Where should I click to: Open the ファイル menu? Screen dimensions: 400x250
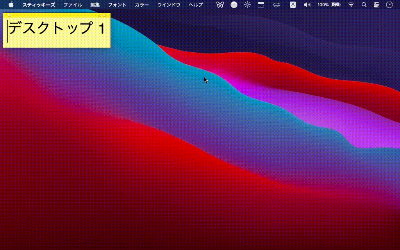73,5
